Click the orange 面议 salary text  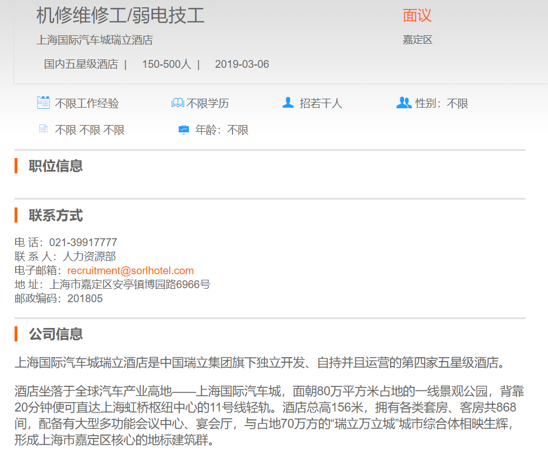click(417, 16)
